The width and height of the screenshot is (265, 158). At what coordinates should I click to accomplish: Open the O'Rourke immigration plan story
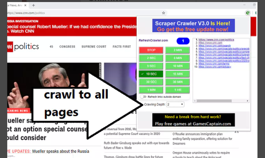[x=202, y=139]
